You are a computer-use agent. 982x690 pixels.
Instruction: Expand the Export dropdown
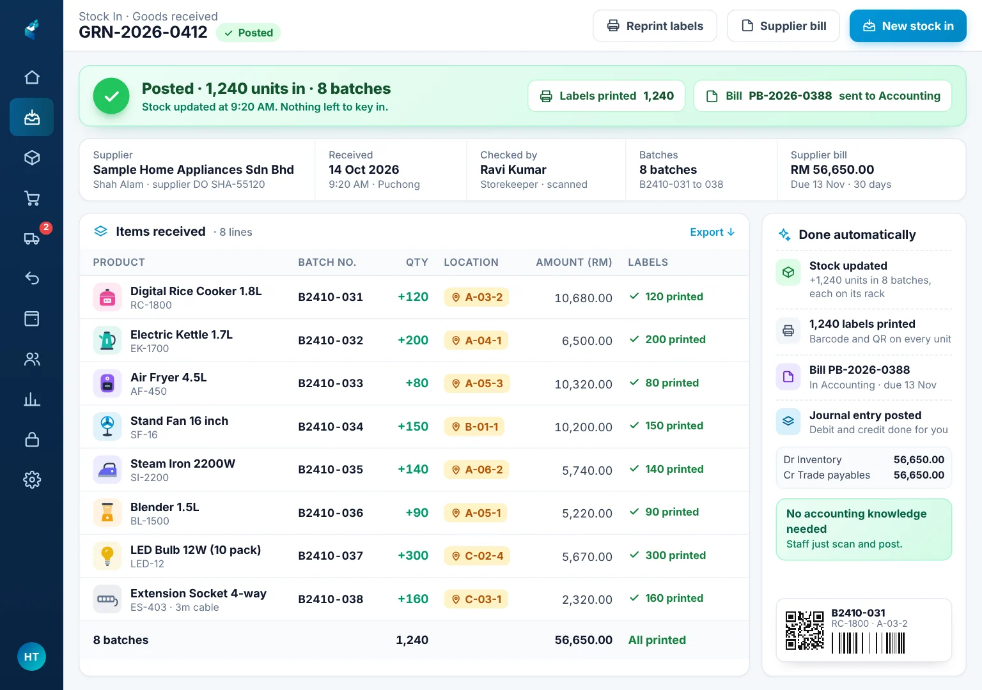pyautogui.click(x=712, y=232)
